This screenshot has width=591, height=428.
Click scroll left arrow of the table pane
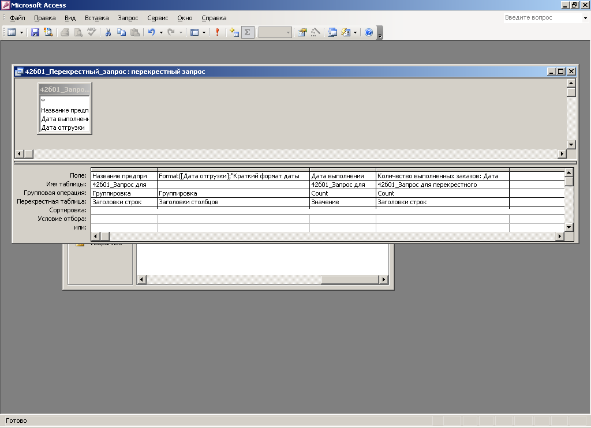point(19,153)
